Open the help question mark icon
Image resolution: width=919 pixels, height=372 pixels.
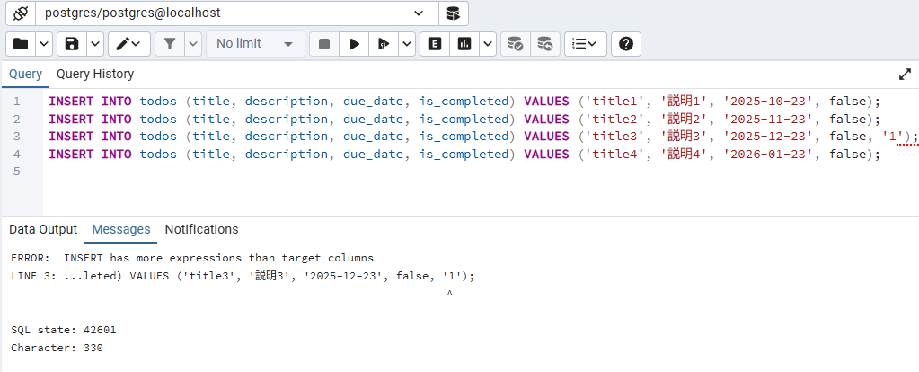point(627,43)
